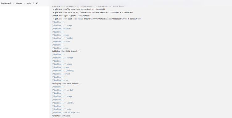232x118 pixels.
Task: Click the '[Pipeline] End of Pipeline' line
Action: (65, 112)
